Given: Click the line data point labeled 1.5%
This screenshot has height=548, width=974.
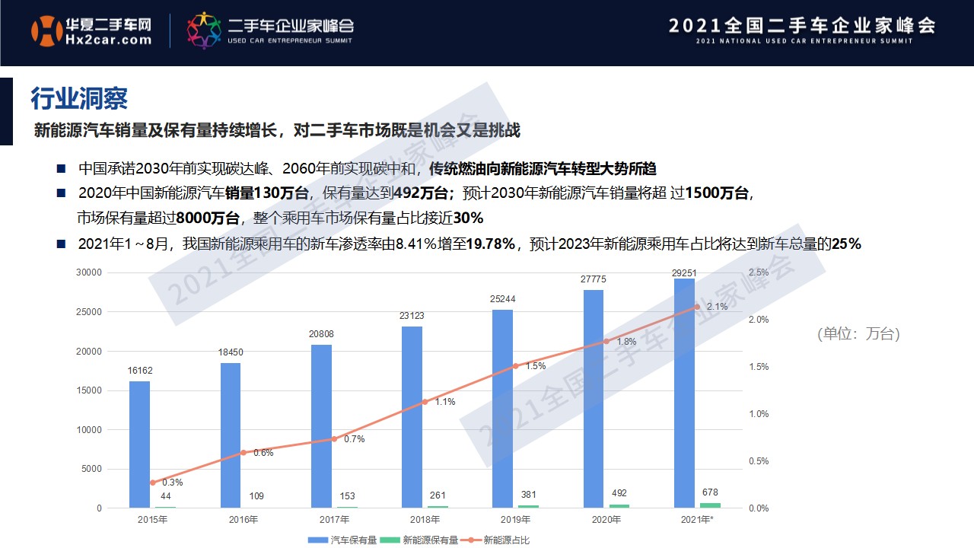Looking at the screenshot, I should pos(515,366).
